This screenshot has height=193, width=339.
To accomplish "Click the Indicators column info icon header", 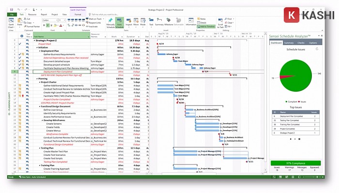I will coord(22,36).
